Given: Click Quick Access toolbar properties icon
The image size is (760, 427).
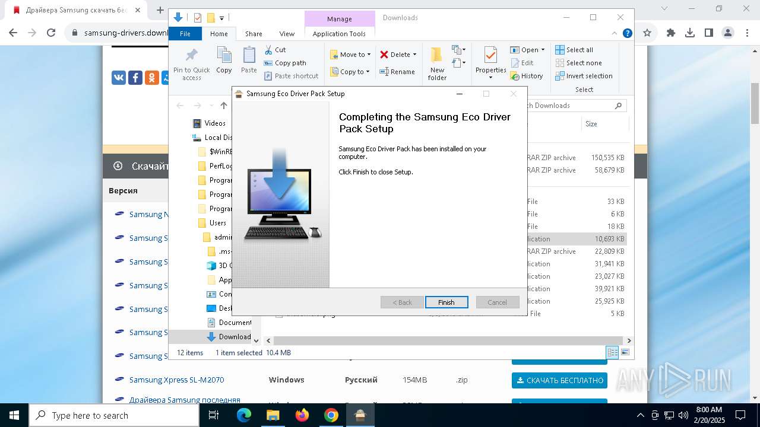Looking at the screenshot, I should tap(198, 18).
